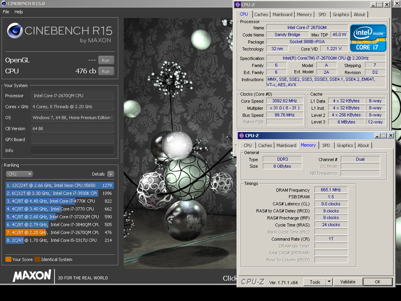Screen dimensions: 401x301
Task: Click the Cinebench logo sphere icon
Action: pyautogui.click(x=15, y=31)
